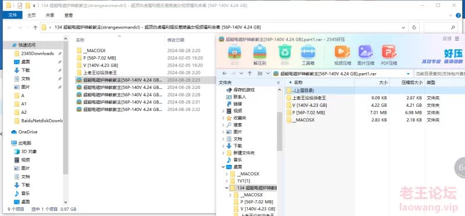Open Explorer help question-mark icon
465x216 pixels.
pyautogui.click(x=459, y=16)
